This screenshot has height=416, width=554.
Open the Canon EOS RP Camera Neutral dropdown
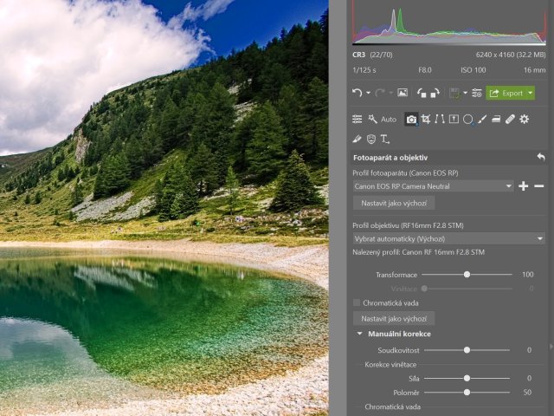coord(433,186)
